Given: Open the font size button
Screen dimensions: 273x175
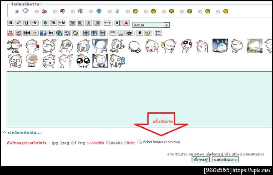Looking at the screenshot, I should (118, 23).
